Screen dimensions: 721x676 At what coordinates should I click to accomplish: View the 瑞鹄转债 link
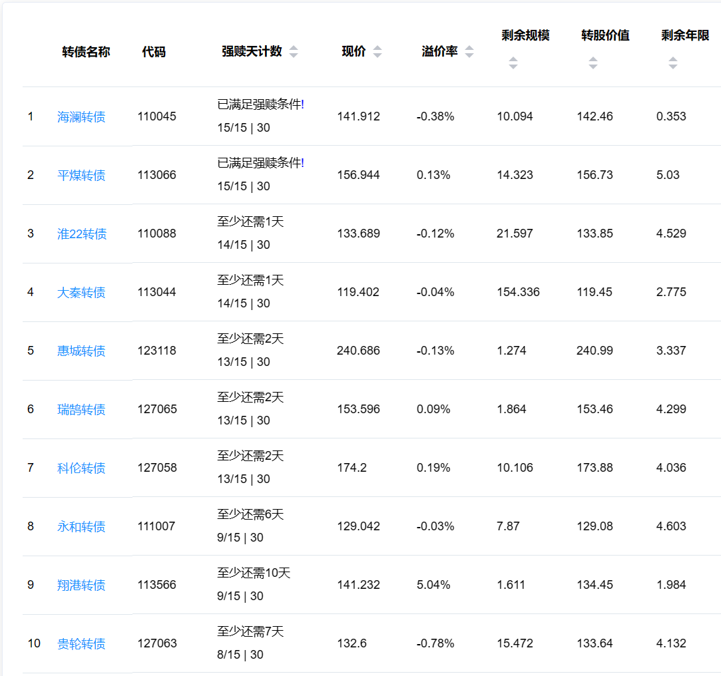click(x=81, y=410)
